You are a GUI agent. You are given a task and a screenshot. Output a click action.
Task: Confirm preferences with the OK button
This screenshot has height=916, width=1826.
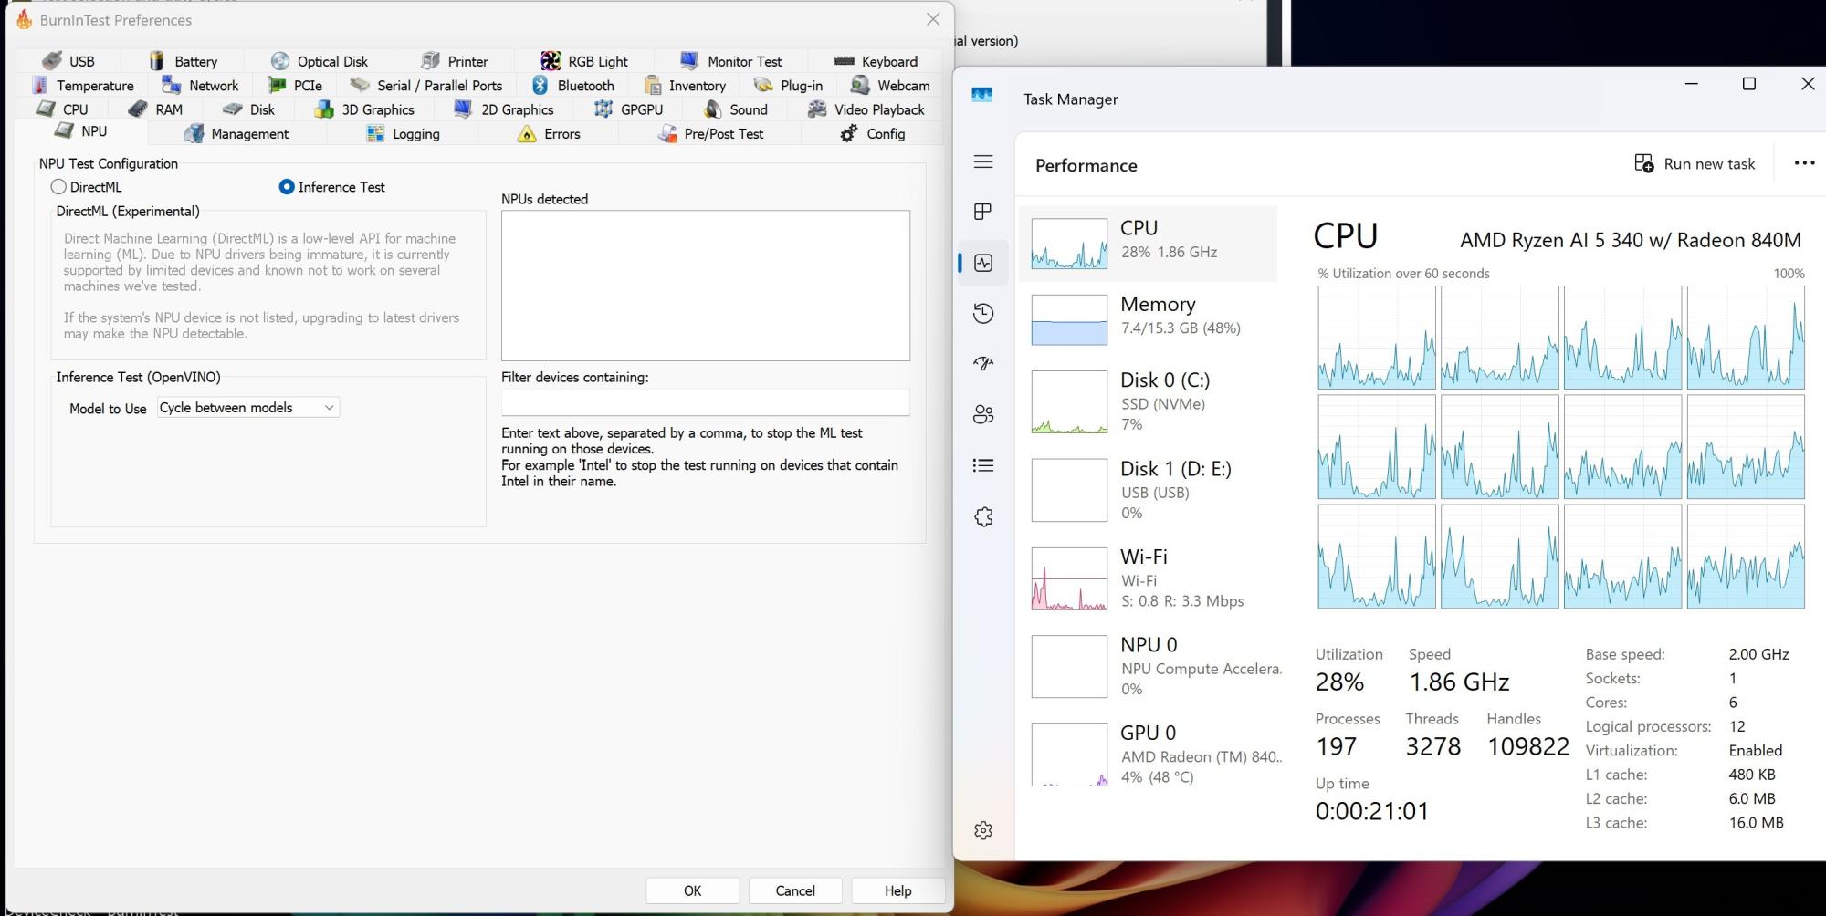pos(692,890)
